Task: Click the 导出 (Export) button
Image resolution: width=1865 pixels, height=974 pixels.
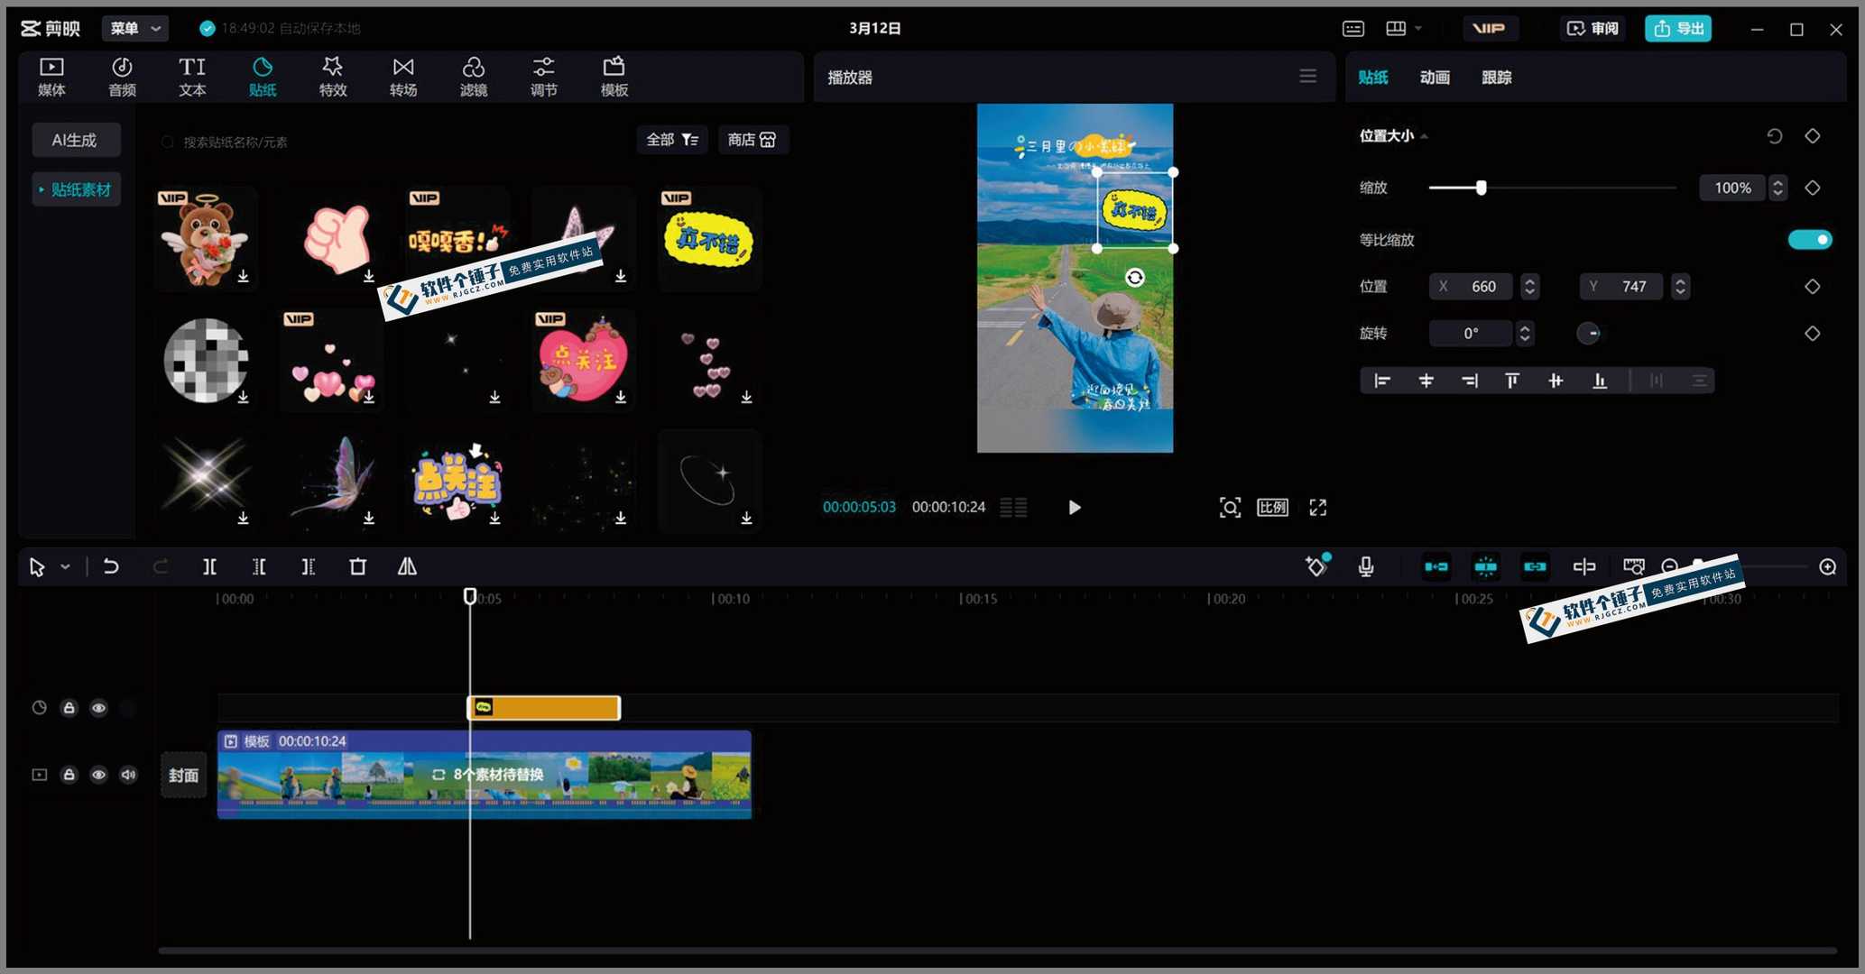Action: pos(1677,28)
